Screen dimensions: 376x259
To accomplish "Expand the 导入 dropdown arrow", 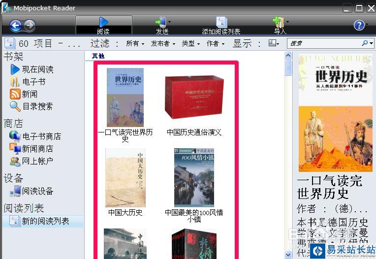I will point(287,22).
